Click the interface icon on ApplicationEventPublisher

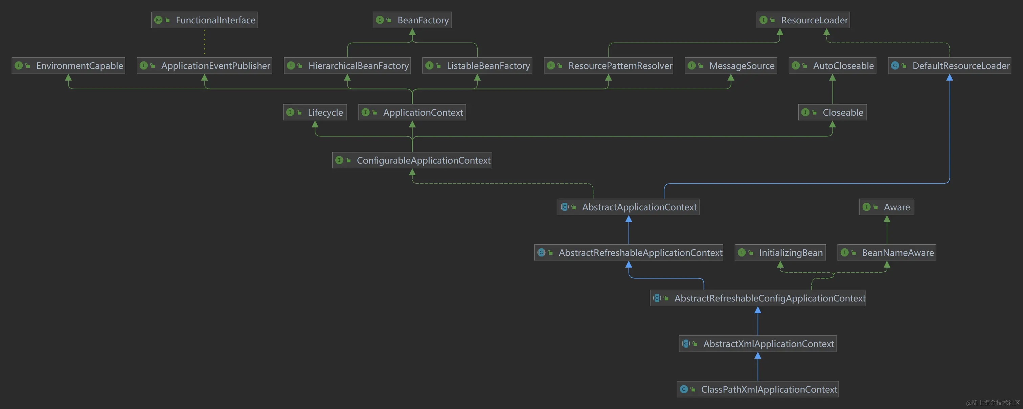click(143, 66)
